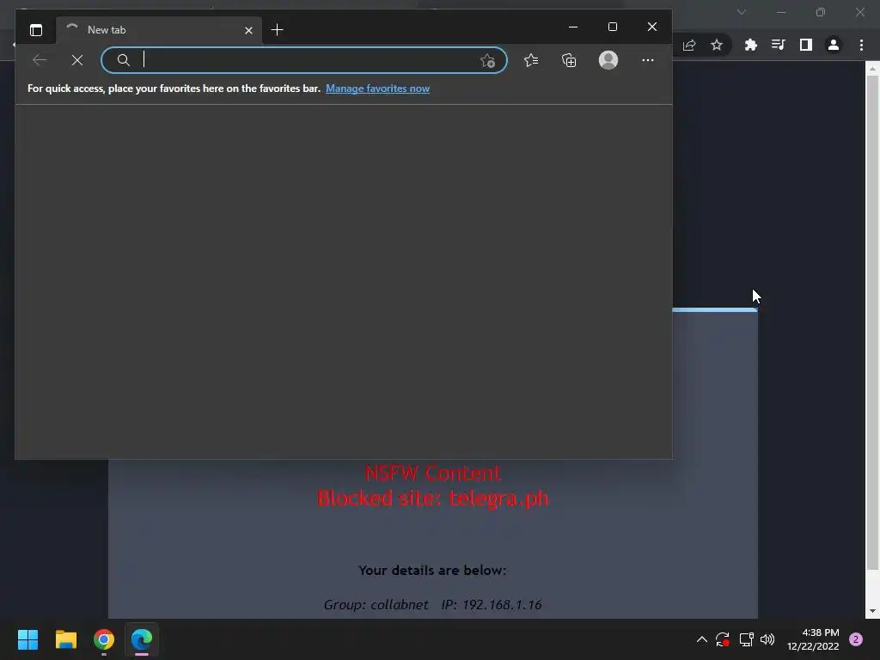Share this page in Chrome window

click(689, 45)
